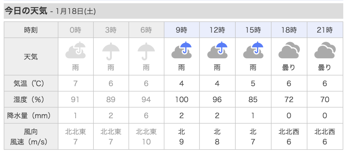Click the 6時 gray umbrella icon

point(146,52)
